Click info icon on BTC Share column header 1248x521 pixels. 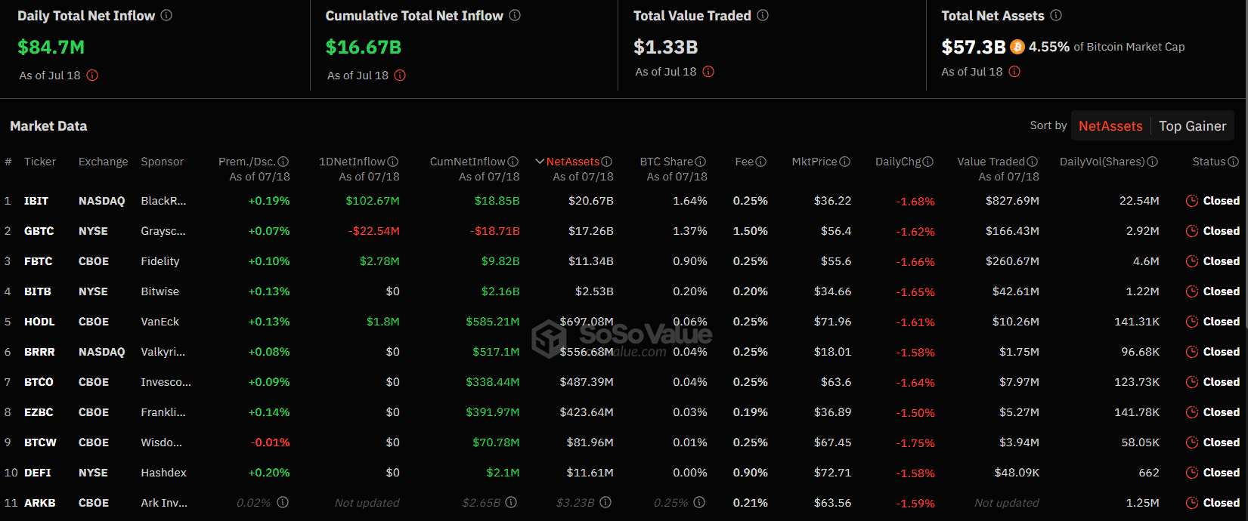point(701,162)
